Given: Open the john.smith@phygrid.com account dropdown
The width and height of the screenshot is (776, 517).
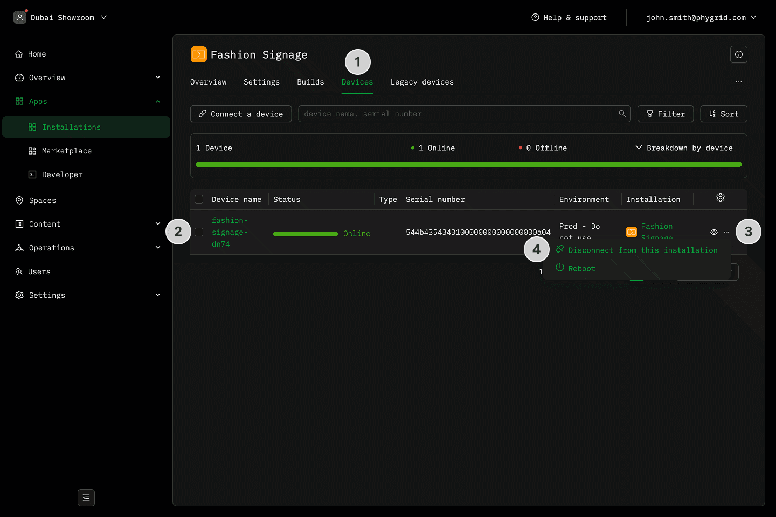Looking at the screenshot, I should 701,18.
